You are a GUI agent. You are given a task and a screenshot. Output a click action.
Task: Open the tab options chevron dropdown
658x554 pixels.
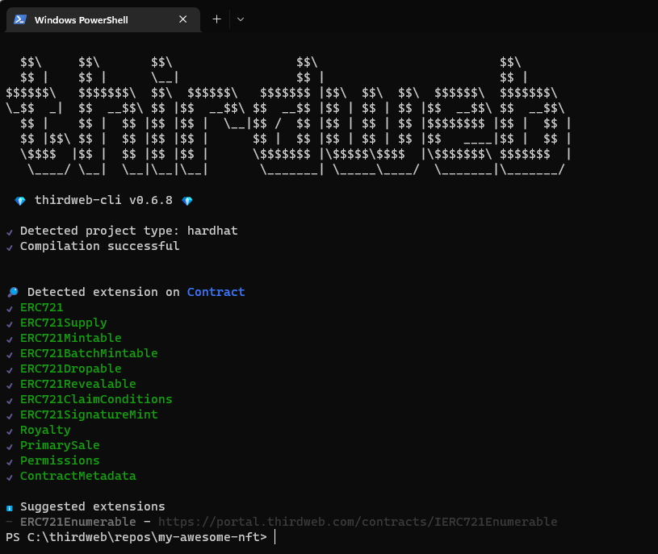pos(240,19)
